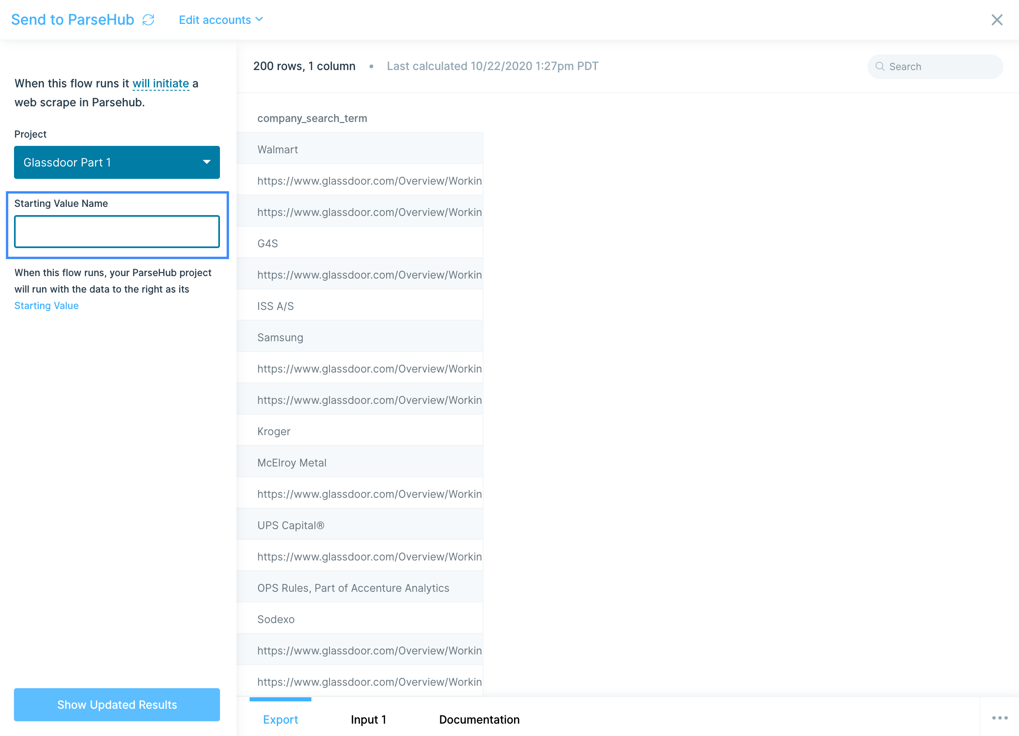
Task: Open the three-dots more options menu
Action: [x=999, y=718]
